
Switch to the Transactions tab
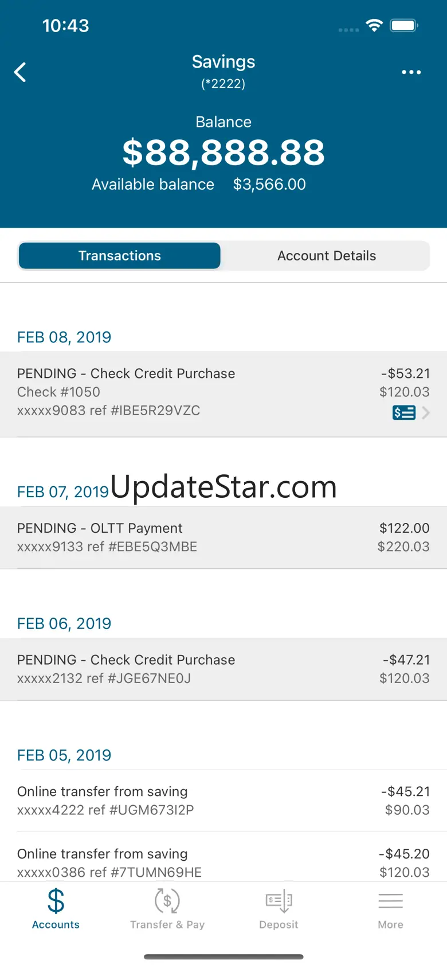[120, 256]
